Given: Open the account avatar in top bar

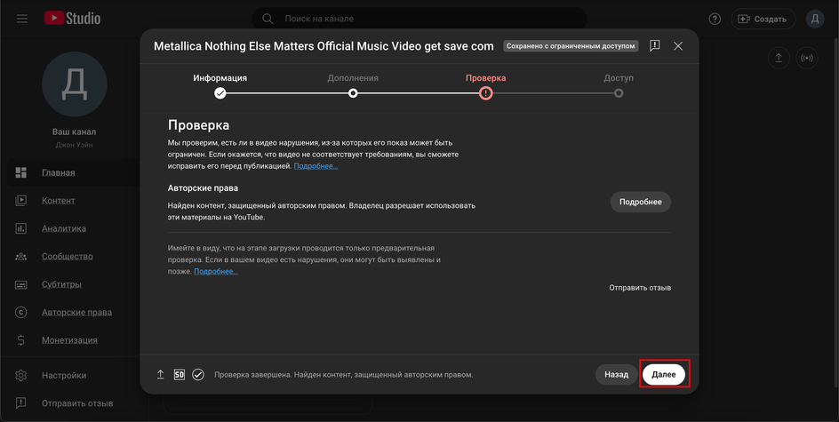Looking at the screenshot, I should [815, 19].
